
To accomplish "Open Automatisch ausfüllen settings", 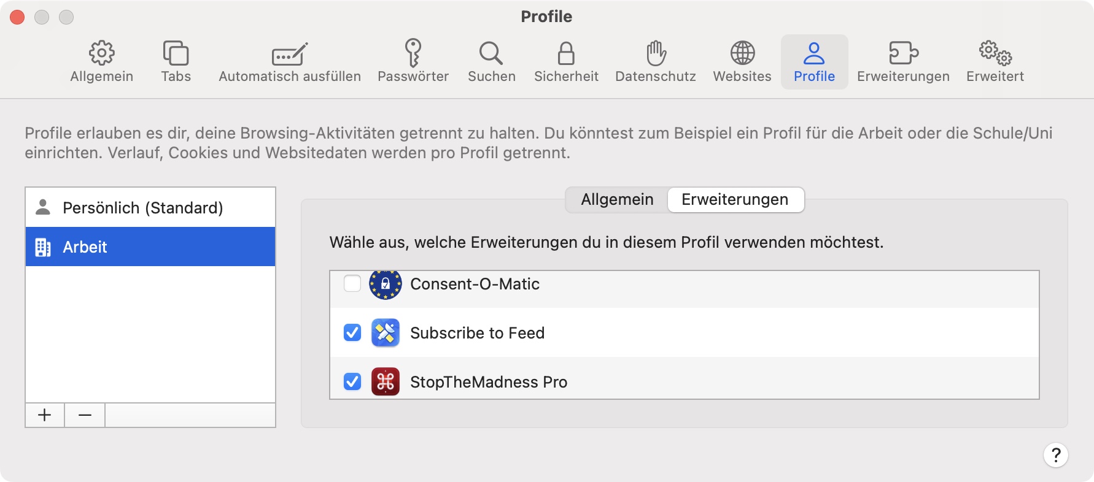I will (290, 62).
